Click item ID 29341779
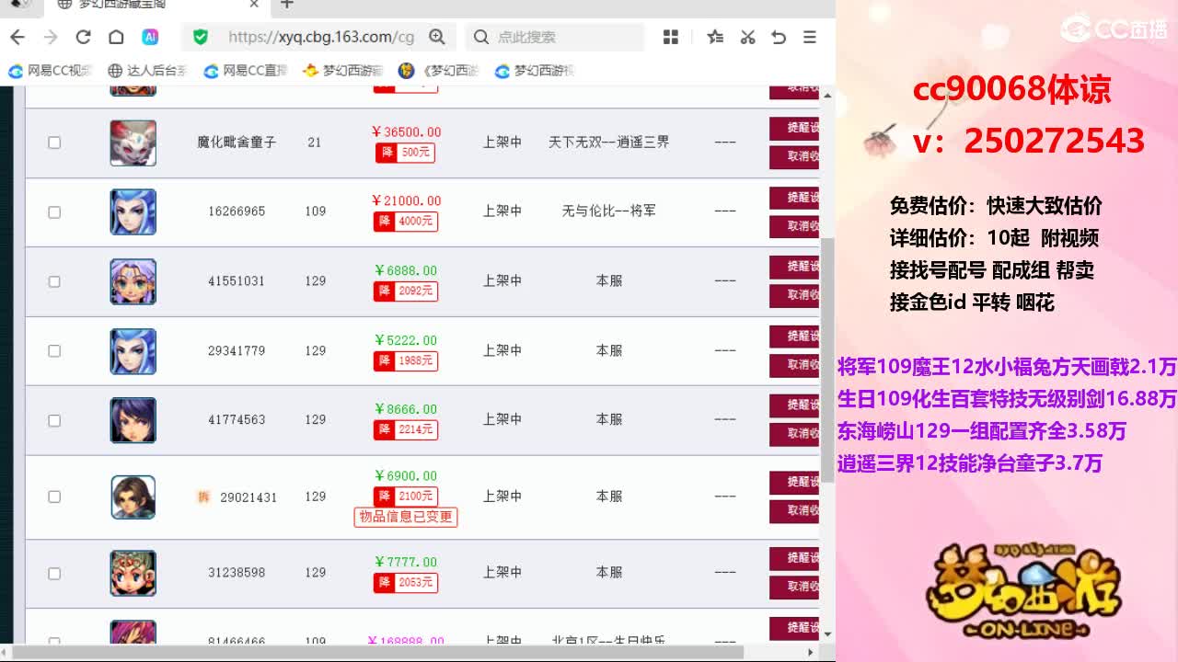Screen dimensions: 1178x662 coord(237,350)
